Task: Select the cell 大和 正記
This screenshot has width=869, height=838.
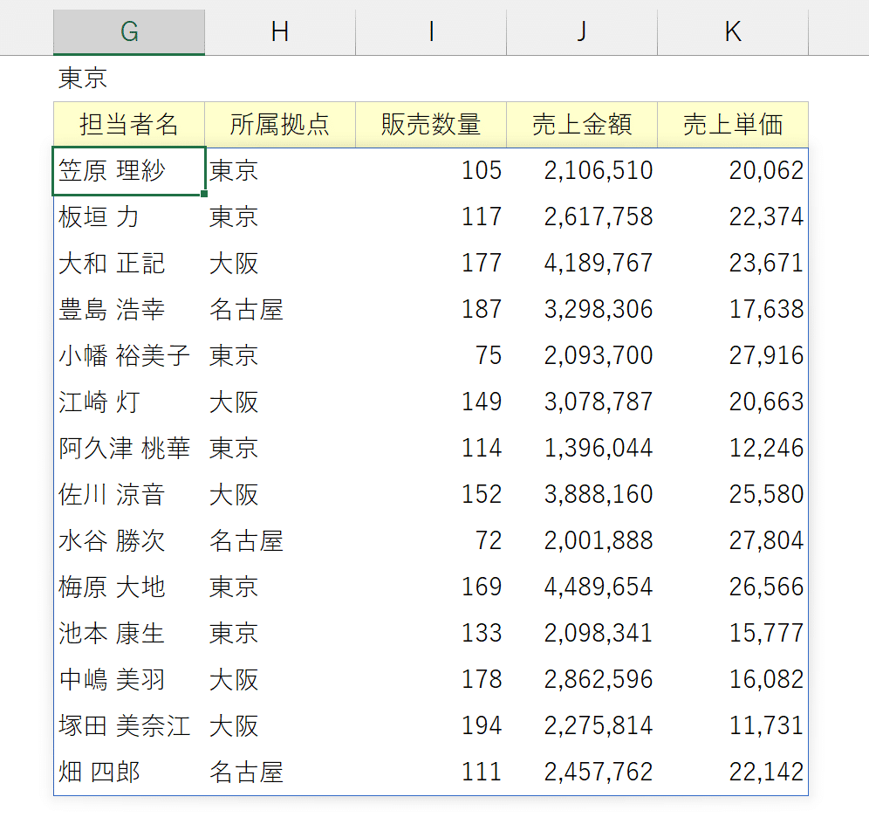Action: (129, 264)
